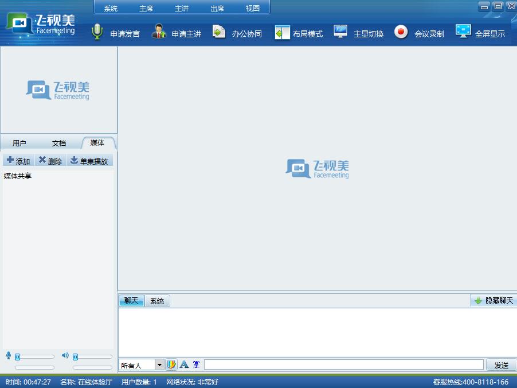Start meeting recording via 会议录制 icon
Image resolution: width=517 pixels, height=388 pixels.
click(x=402, y=32)
